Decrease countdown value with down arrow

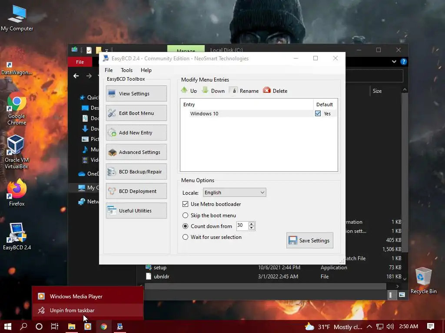pos(252,228)
